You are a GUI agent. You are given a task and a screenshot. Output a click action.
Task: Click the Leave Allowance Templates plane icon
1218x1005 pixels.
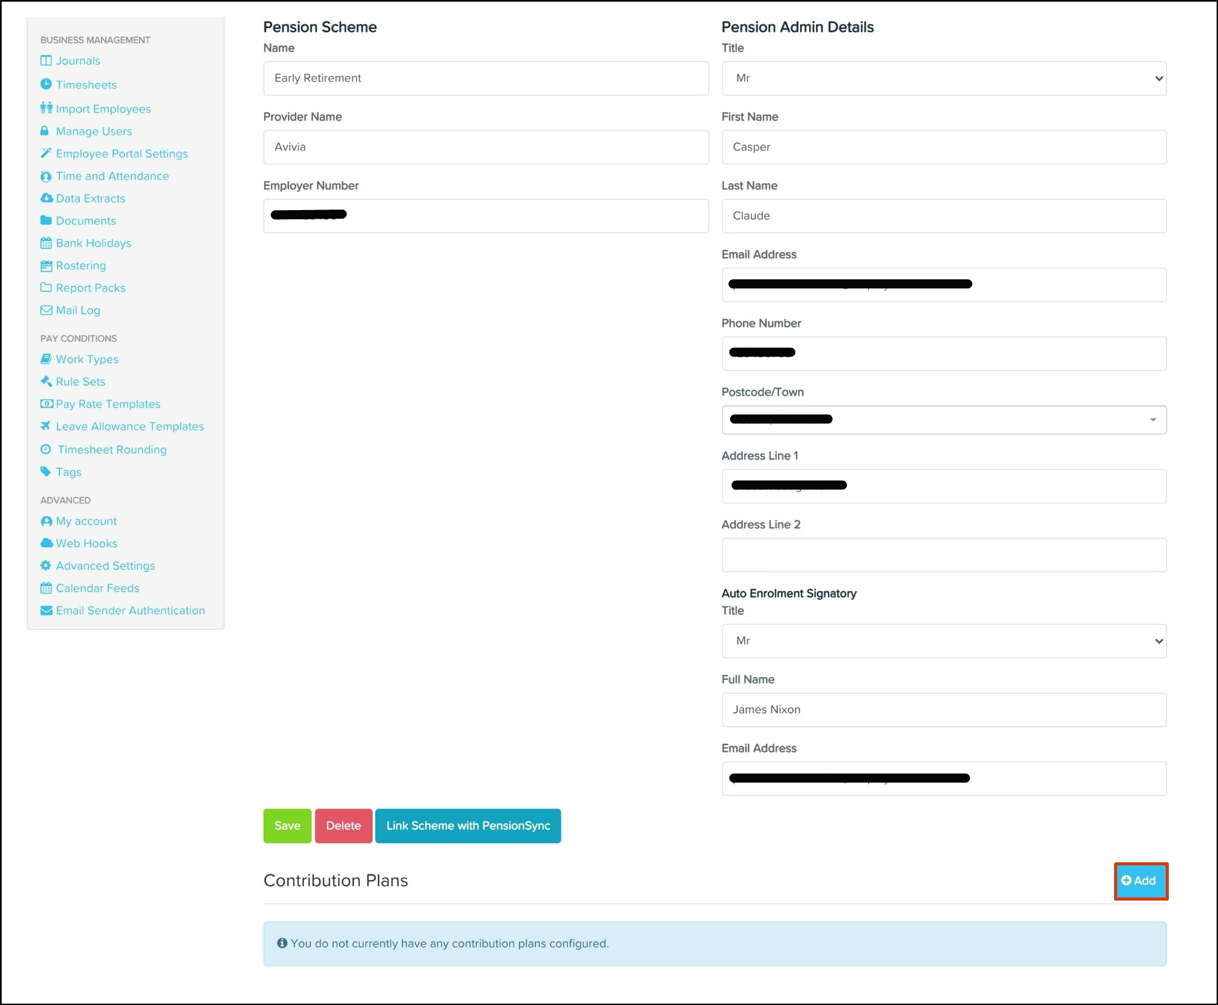pos(46,426)
